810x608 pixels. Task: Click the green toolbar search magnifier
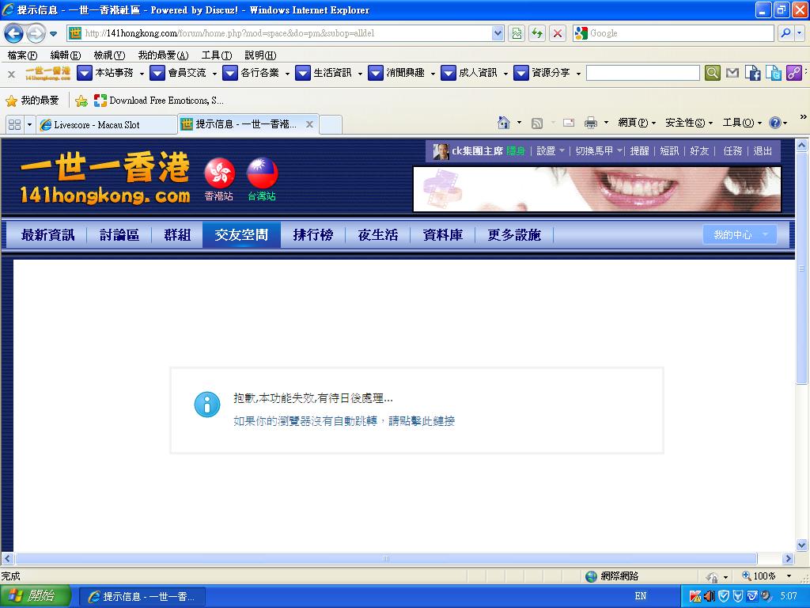712,73
